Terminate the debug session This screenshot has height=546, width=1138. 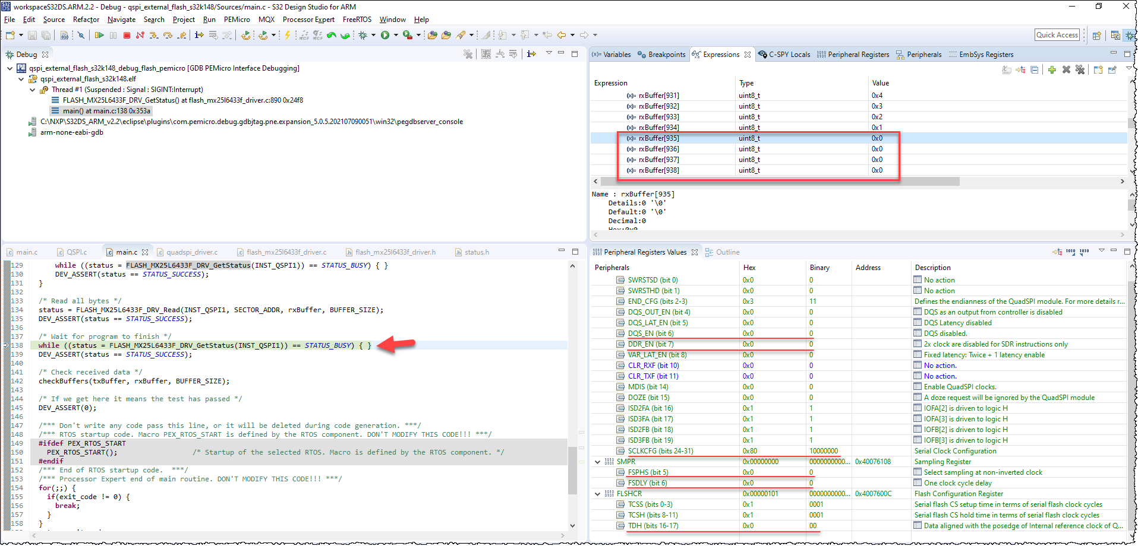(x=126, y=35)
